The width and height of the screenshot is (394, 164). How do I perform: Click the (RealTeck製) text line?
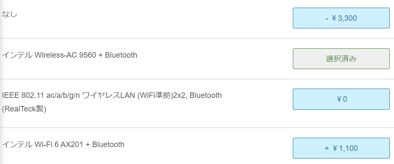24,109
